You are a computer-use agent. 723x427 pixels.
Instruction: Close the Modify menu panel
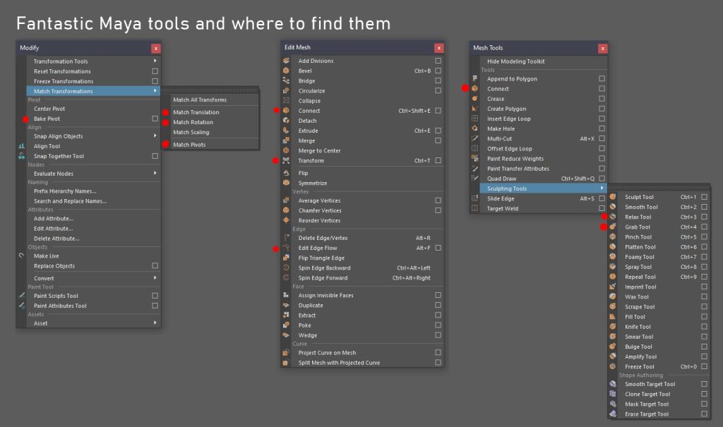click(x=156, y=49)
